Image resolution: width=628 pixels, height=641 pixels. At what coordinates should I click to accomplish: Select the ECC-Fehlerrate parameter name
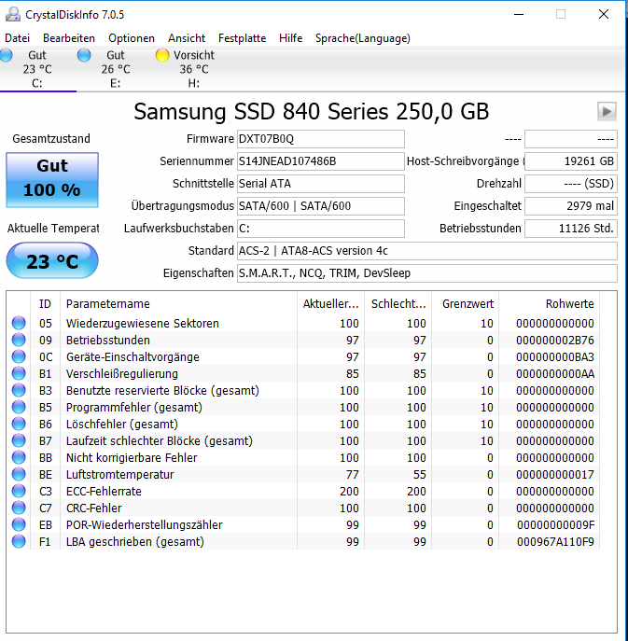[x=104, y=491]
